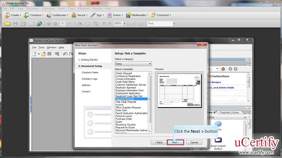Select the Employment Application template

coord(128,93)
